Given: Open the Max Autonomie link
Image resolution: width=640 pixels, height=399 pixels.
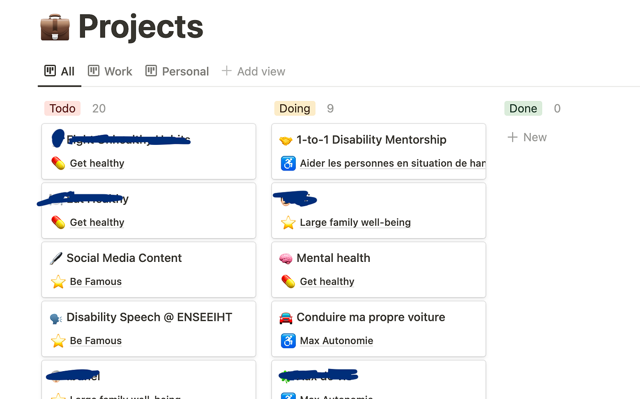Looking at the screenshot, I should click(336, 340).
